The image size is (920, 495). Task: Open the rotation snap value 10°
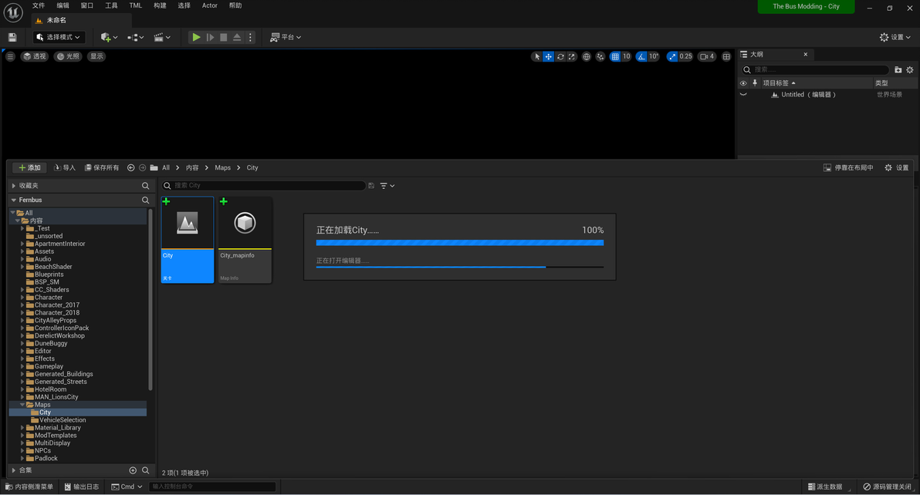[654, 57]
